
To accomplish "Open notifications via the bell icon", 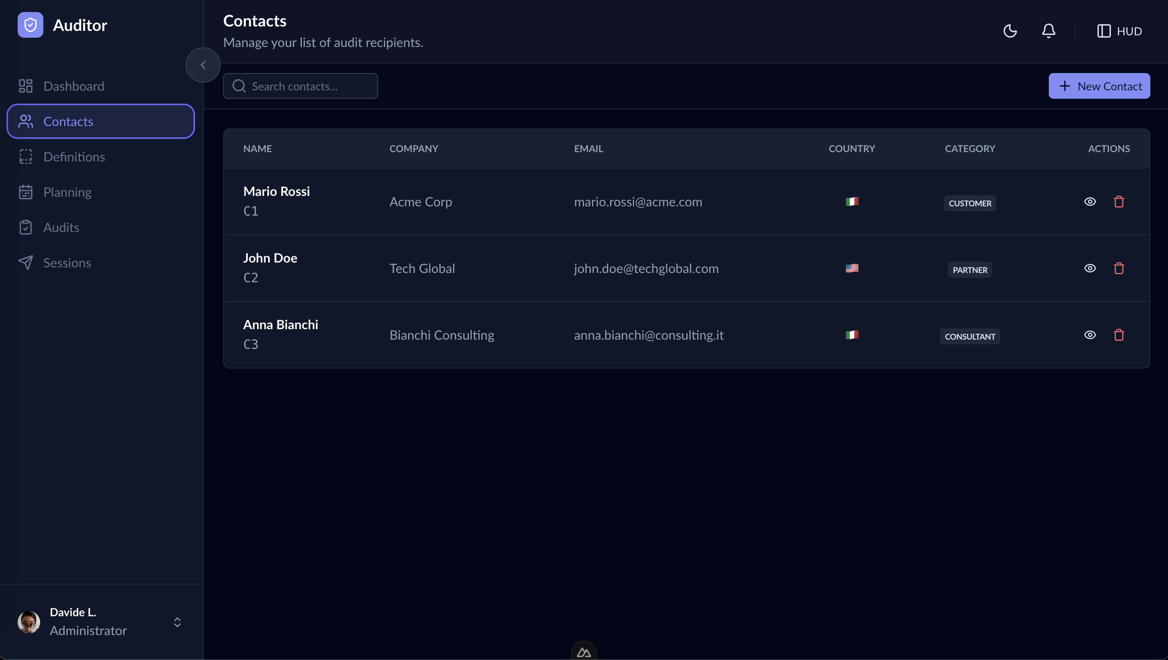I will coord(1048,31).
